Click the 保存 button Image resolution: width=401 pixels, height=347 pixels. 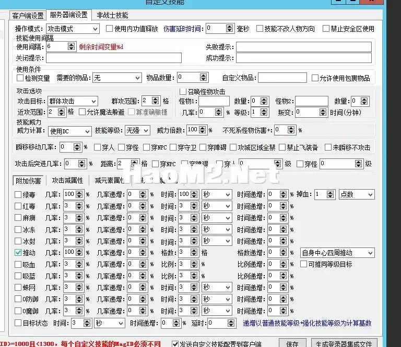point(292,343)
